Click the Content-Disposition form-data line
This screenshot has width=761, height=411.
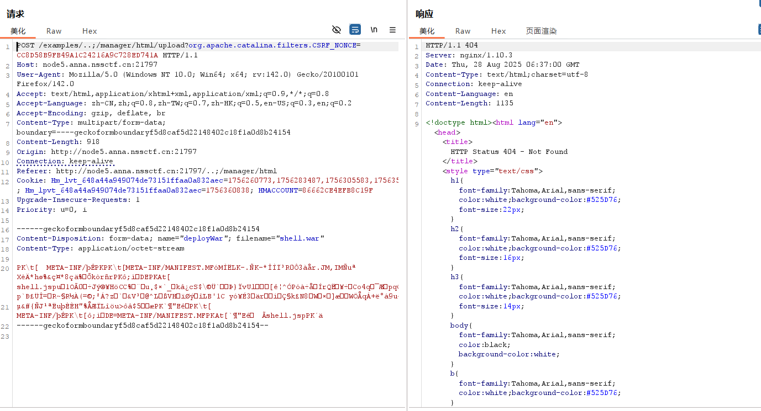point(170,238)
